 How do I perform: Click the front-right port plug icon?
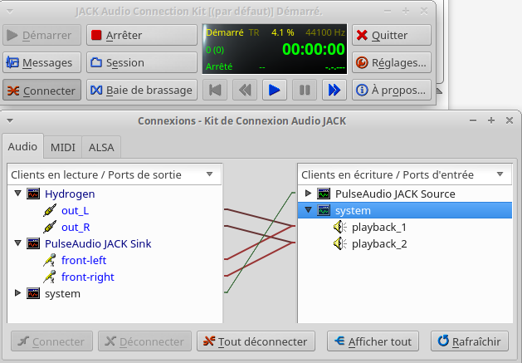(x=50, y=277)
